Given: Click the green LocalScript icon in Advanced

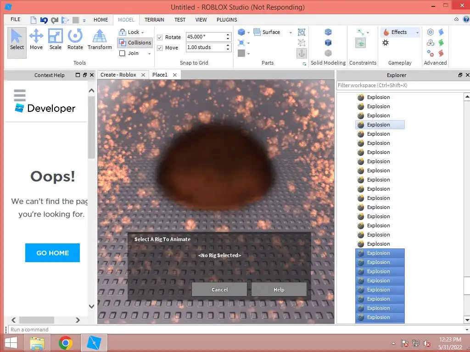Looking at the screenshot, I should click(441, 43).
